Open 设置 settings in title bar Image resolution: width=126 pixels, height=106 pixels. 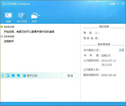(112, 4)
